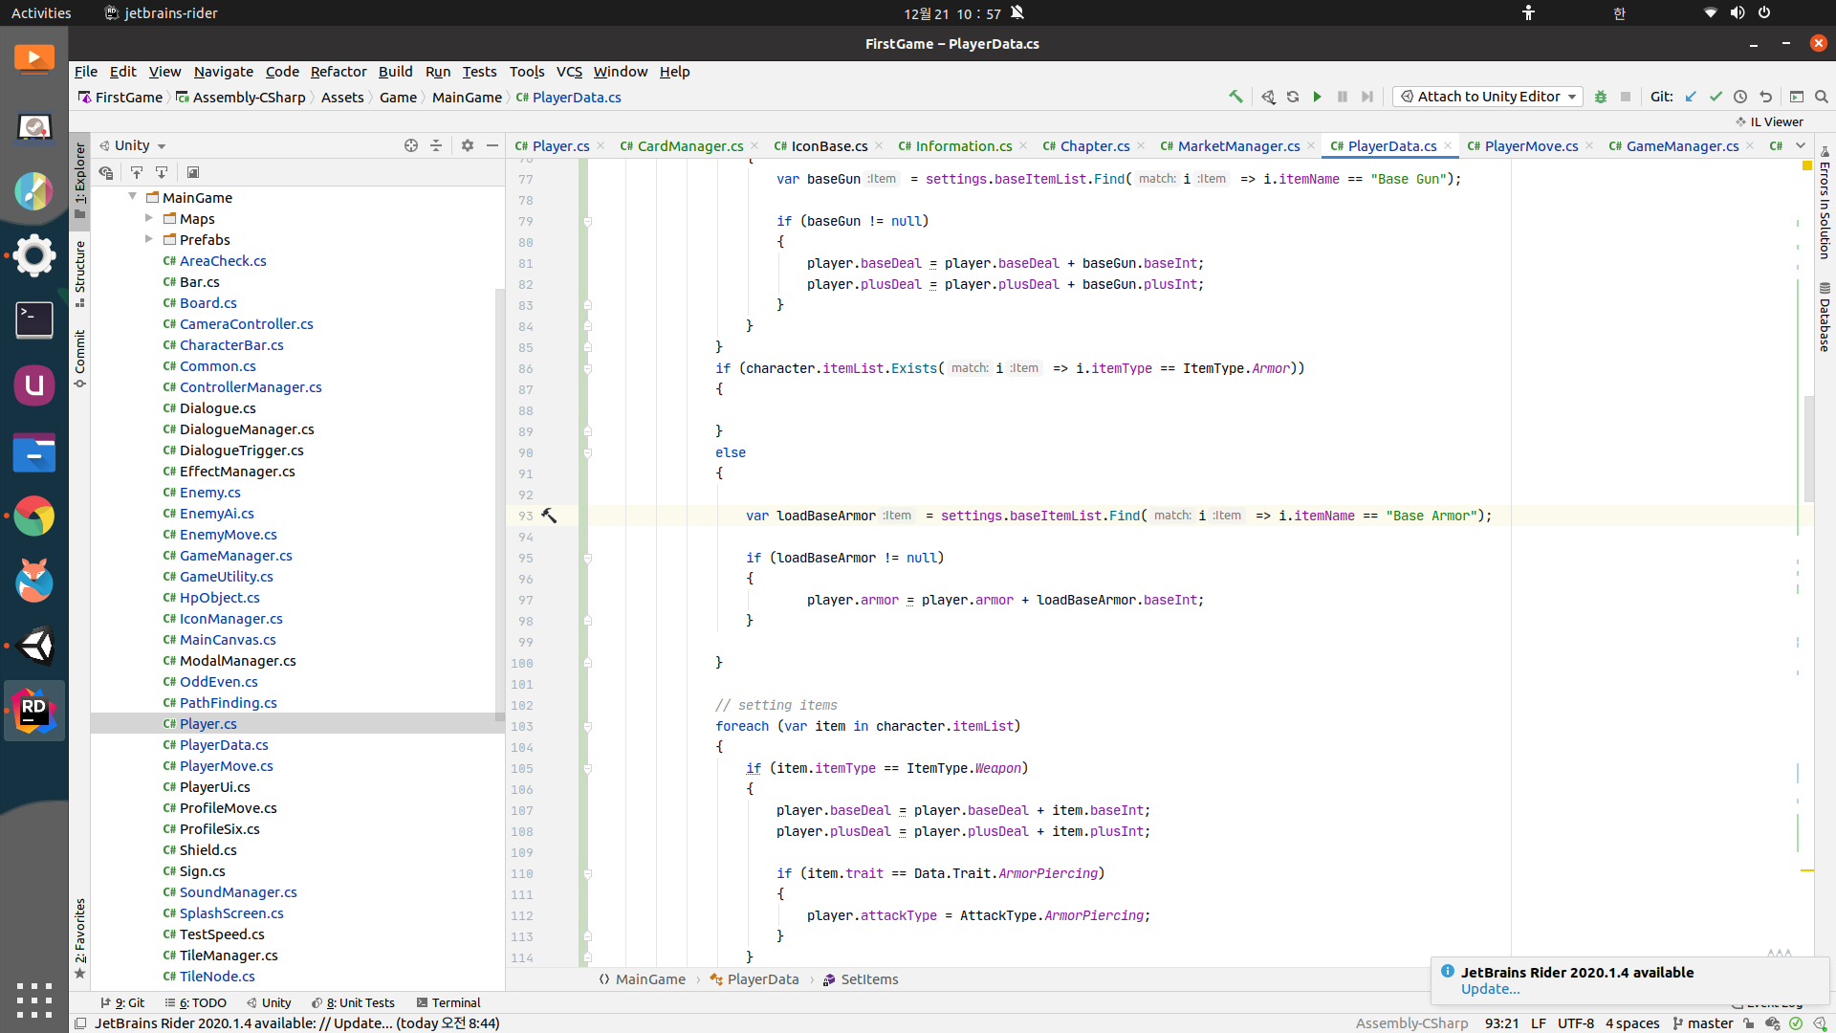Switch to the MarketManager.cs tab
This screenshot has height=1033, width=1836.
[1237, 145]
